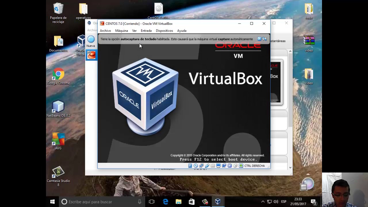Open Task View from the taskbar
The height and width of the screenshot is (207, 368).
[x=152, y=202]
